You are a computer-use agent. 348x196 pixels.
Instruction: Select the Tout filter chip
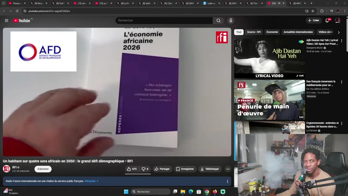239,32
